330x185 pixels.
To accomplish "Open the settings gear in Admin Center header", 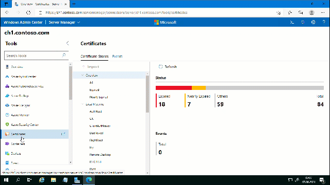I will click(313, 22).
